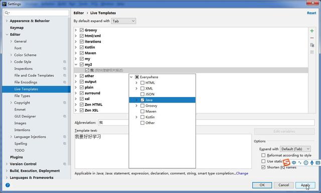Select the 我 template row under my2

[191, 70]
